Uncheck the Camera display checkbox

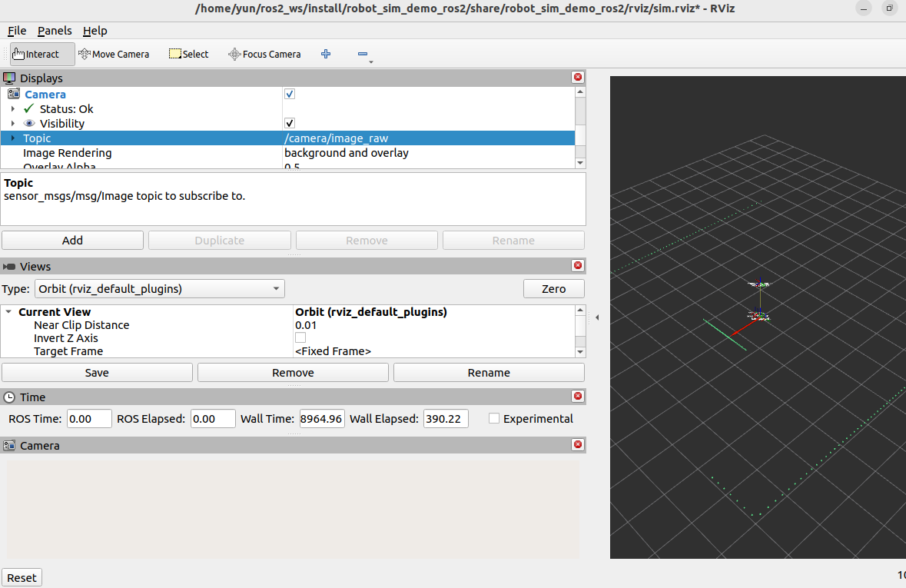click(290, 94)
